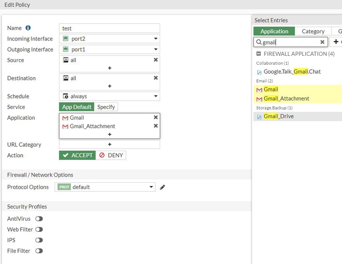Enable the IPS security profile
Viewport: 342px width, 264px height.
coord(39,240)
